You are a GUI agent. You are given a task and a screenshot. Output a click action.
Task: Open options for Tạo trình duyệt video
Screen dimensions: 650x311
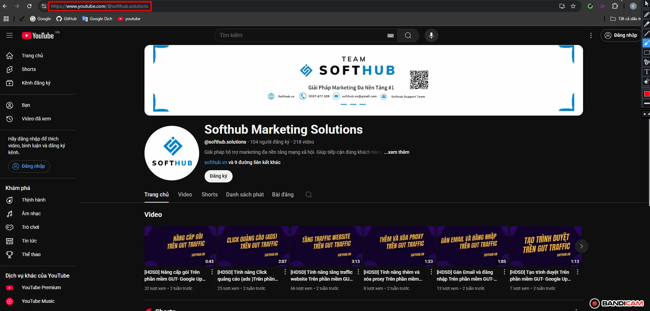coord(578,272)
